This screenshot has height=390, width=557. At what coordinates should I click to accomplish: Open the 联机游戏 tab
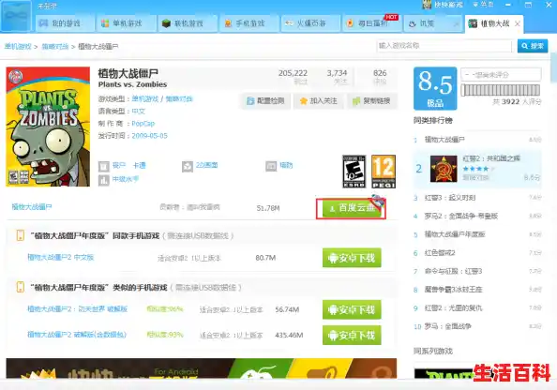click(188, 23)
